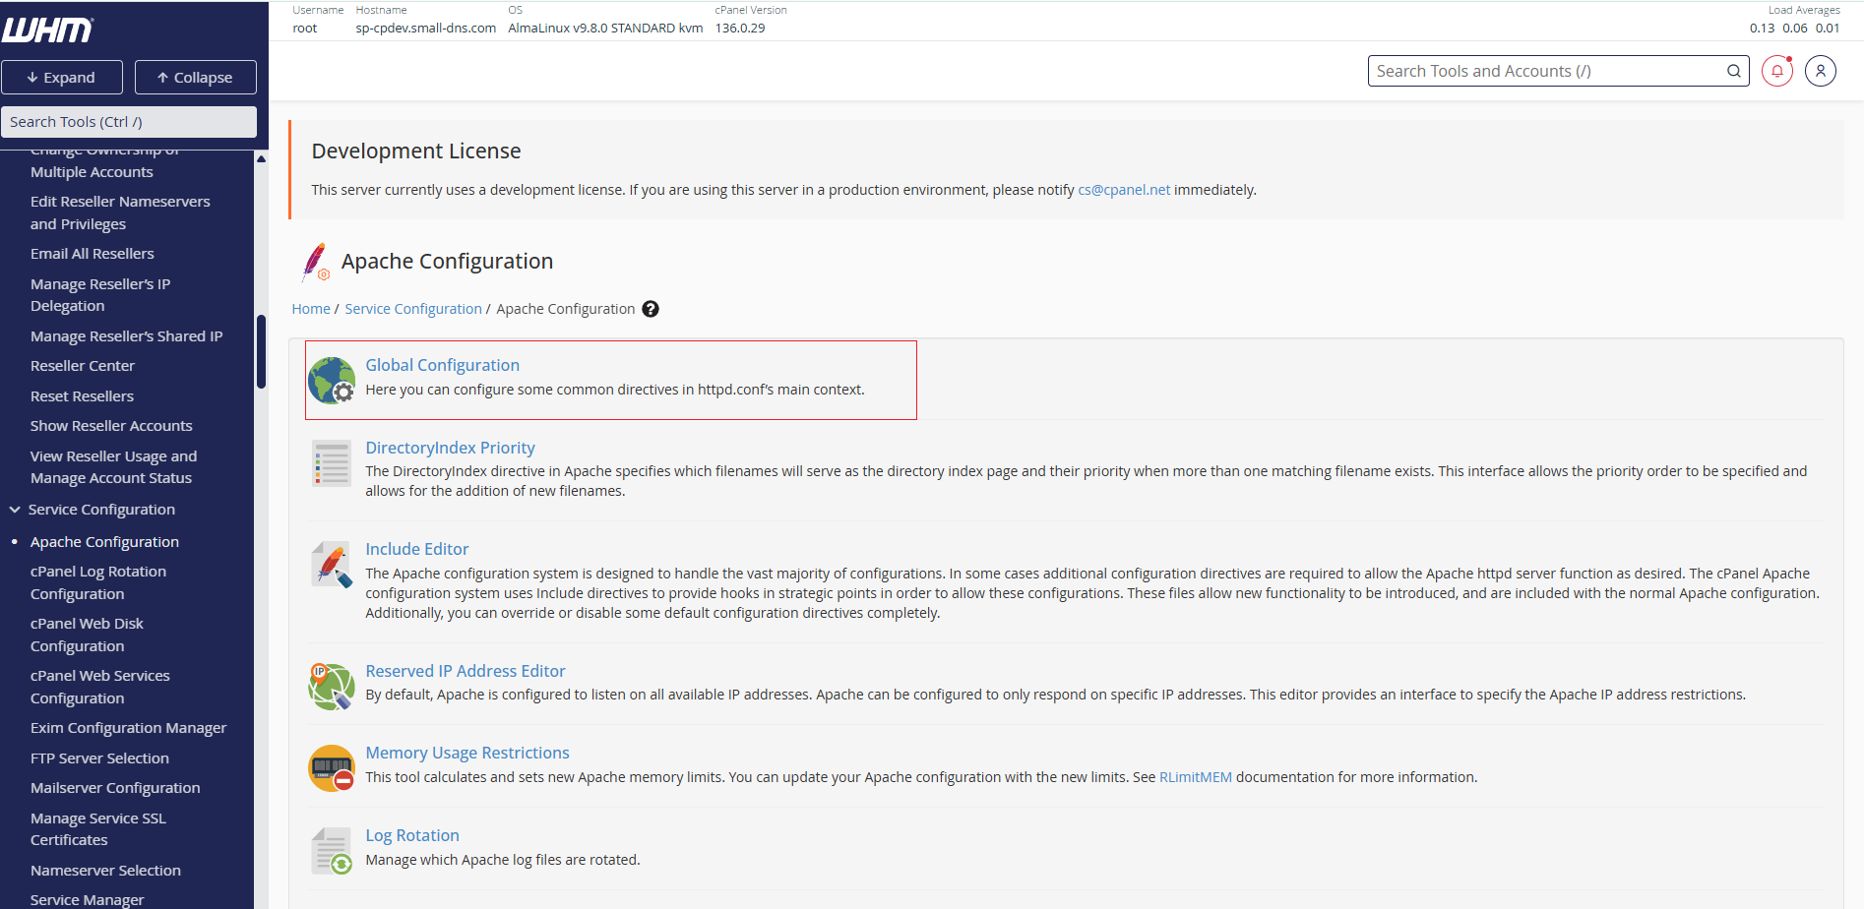Click the Development License heading
1864x909 pixels.
pyautogui.click(x=416, y=151)
